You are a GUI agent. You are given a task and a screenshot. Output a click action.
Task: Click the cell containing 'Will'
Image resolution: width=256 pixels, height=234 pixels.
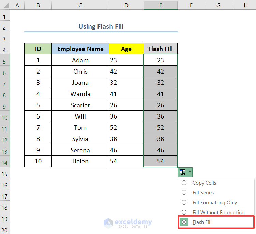tap(80, 116)
